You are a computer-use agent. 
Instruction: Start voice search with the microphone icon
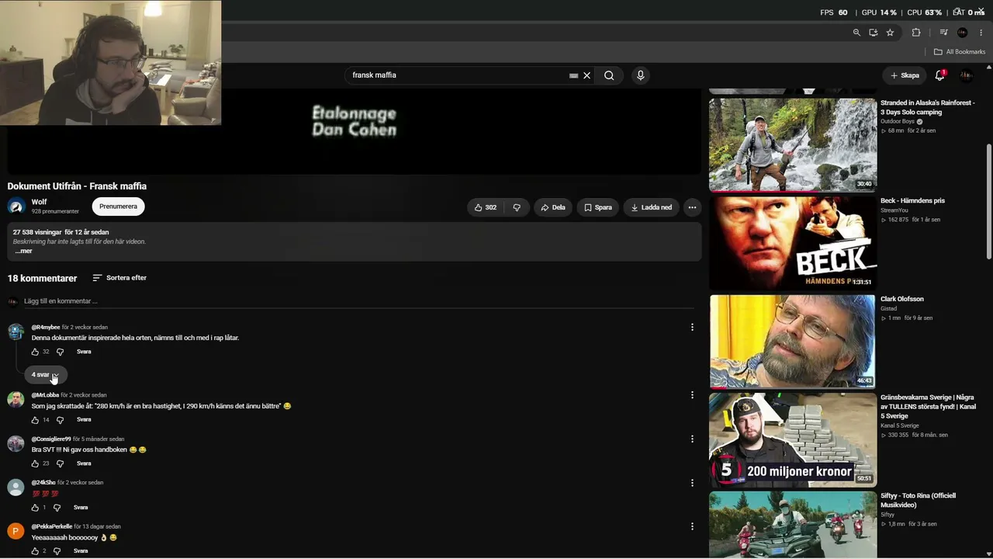(x=640, y=75)
